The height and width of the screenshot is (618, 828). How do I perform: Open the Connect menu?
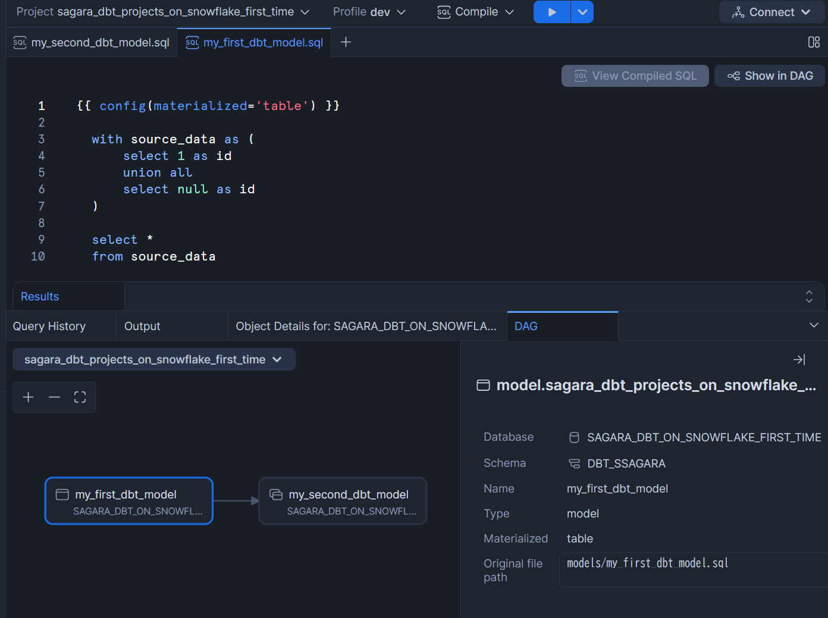pos(771,12)
